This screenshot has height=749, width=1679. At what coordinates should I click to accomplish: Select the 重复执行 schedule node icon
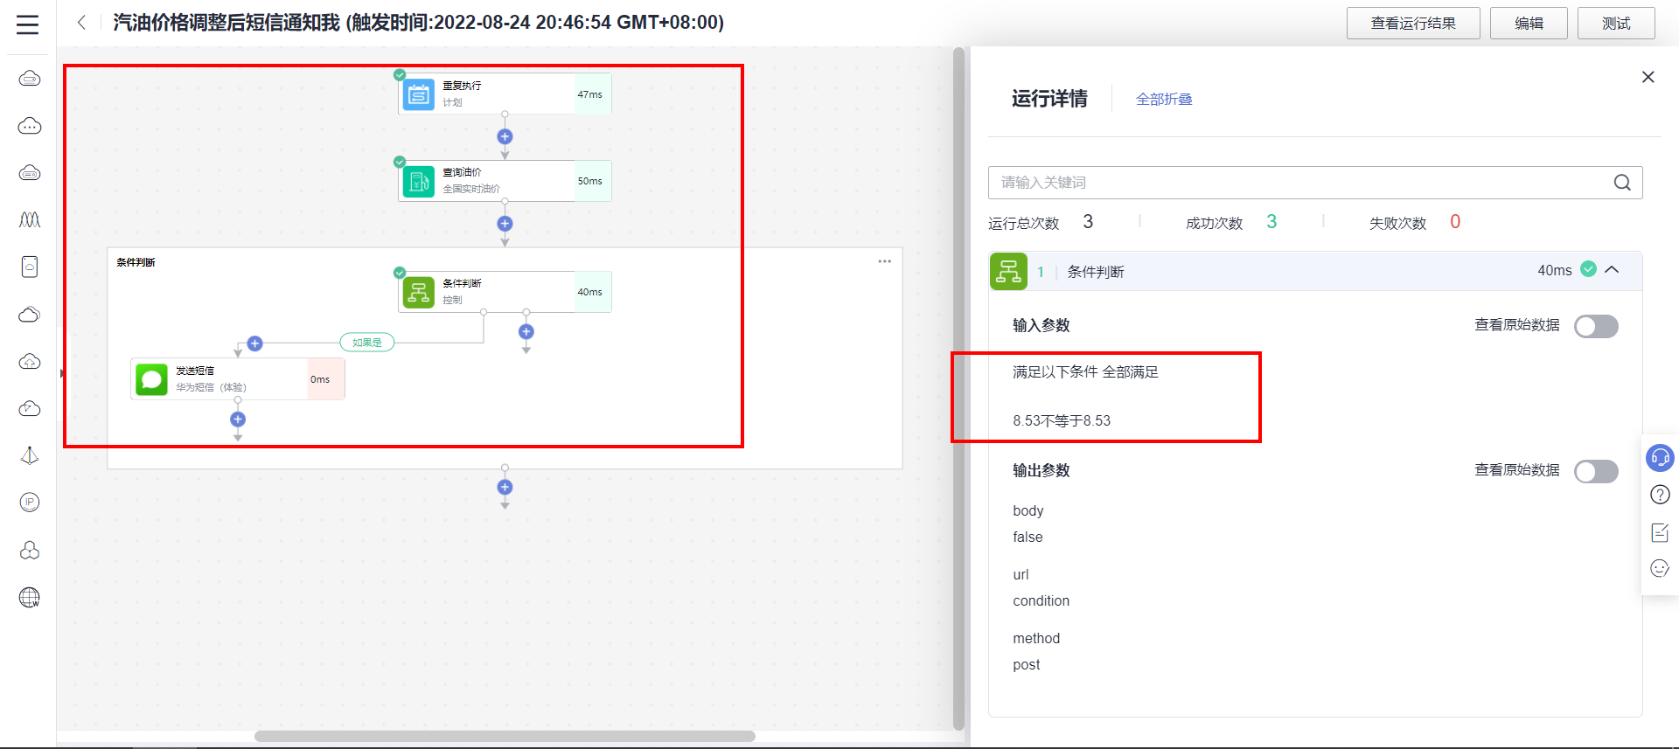coord(419,94)
